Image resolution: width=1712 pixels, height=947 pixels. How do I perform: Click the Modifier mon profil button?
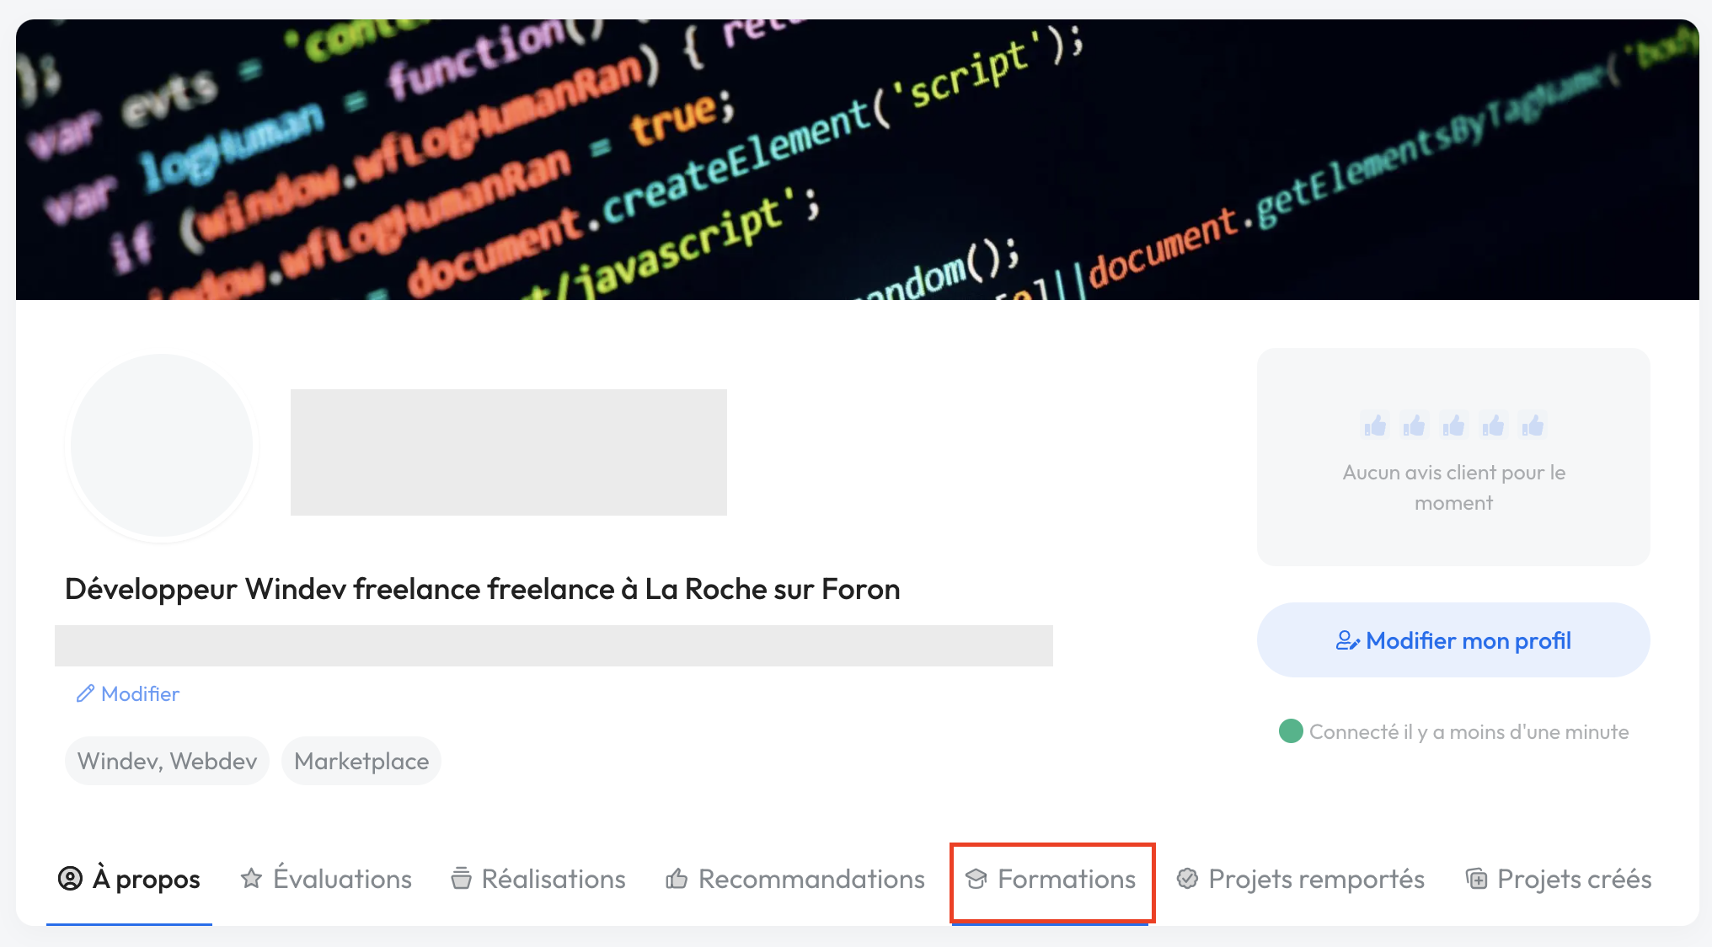(1453, 640)
